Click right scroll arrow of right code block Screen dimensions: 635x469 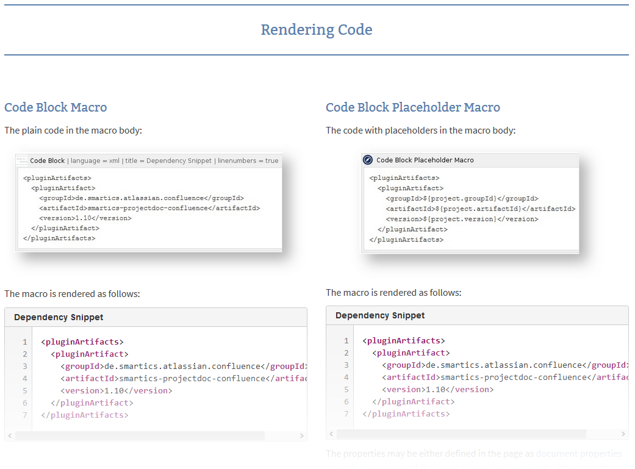[623, 434]
